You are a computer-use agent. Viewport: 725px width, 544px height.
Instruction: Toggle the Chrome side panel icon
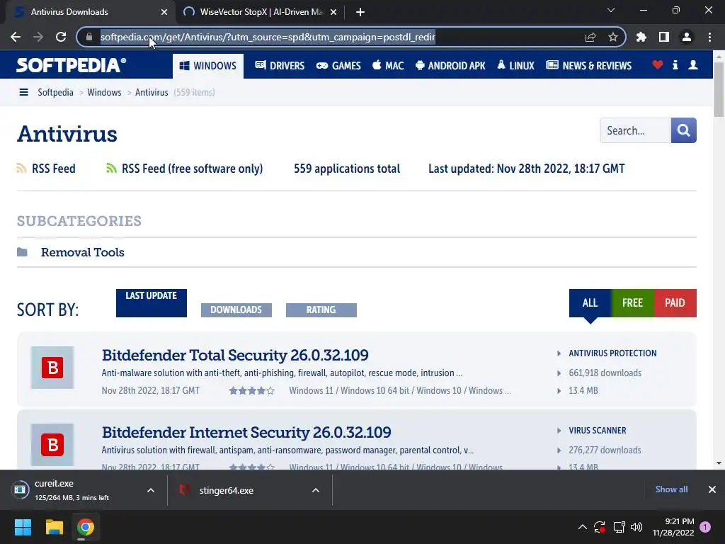point(664,37)
